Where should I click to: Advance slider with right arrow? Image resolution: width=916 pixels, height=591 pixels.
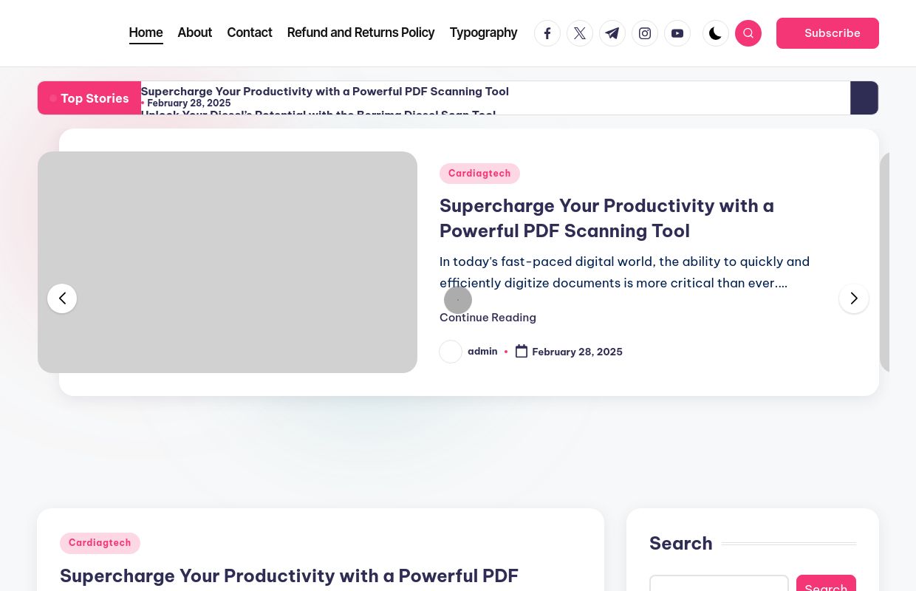(854, 298)
